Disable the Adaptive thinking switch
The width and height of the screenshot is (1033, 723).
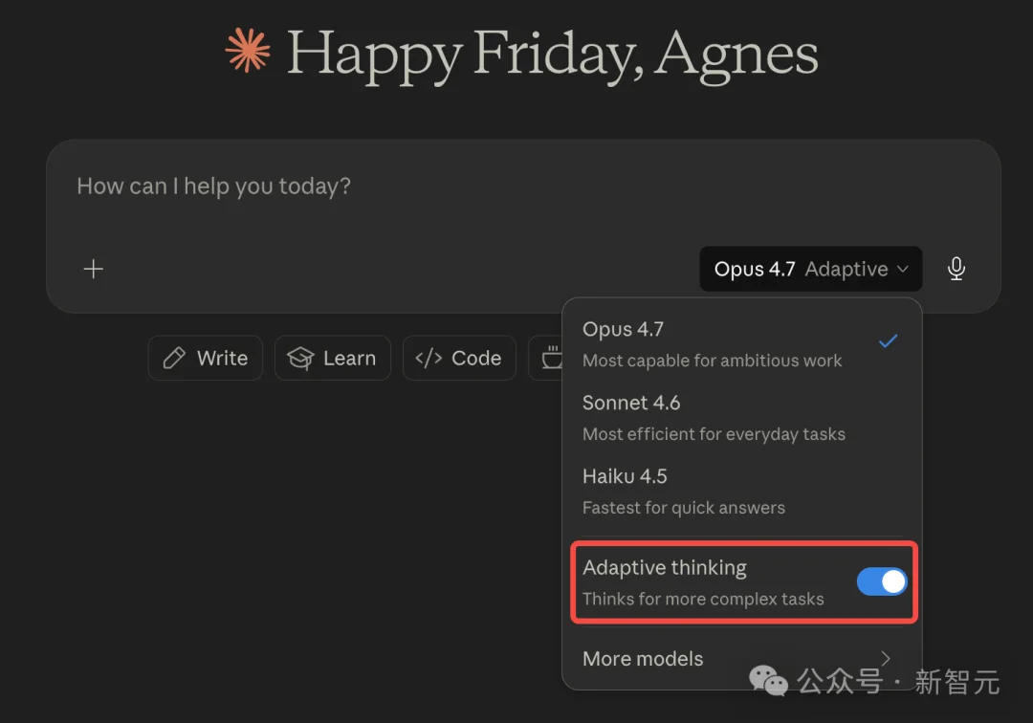(x=881, y=581)
